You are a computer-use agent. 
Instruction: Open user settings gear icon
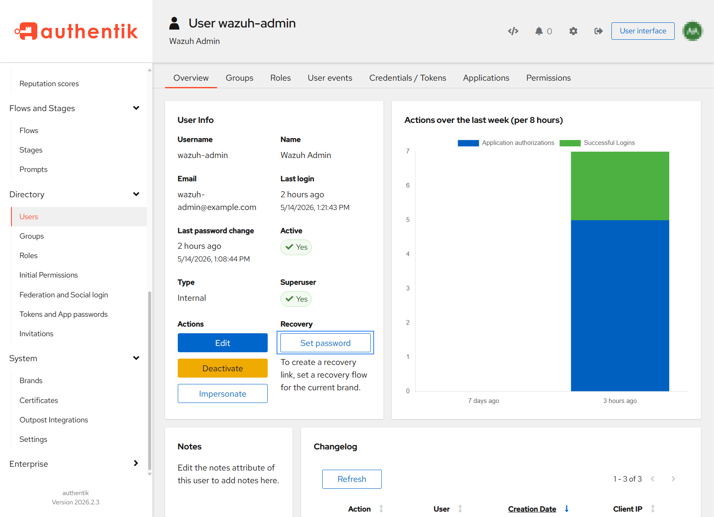(x=573, y=31)
